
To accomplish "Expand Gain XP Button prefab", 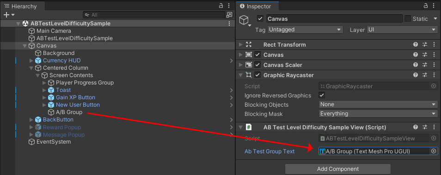I will click(44, 97).
